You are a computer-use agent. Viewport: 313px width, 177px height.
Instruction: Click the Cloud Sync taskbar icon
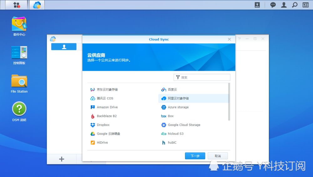tap(37, 5)
